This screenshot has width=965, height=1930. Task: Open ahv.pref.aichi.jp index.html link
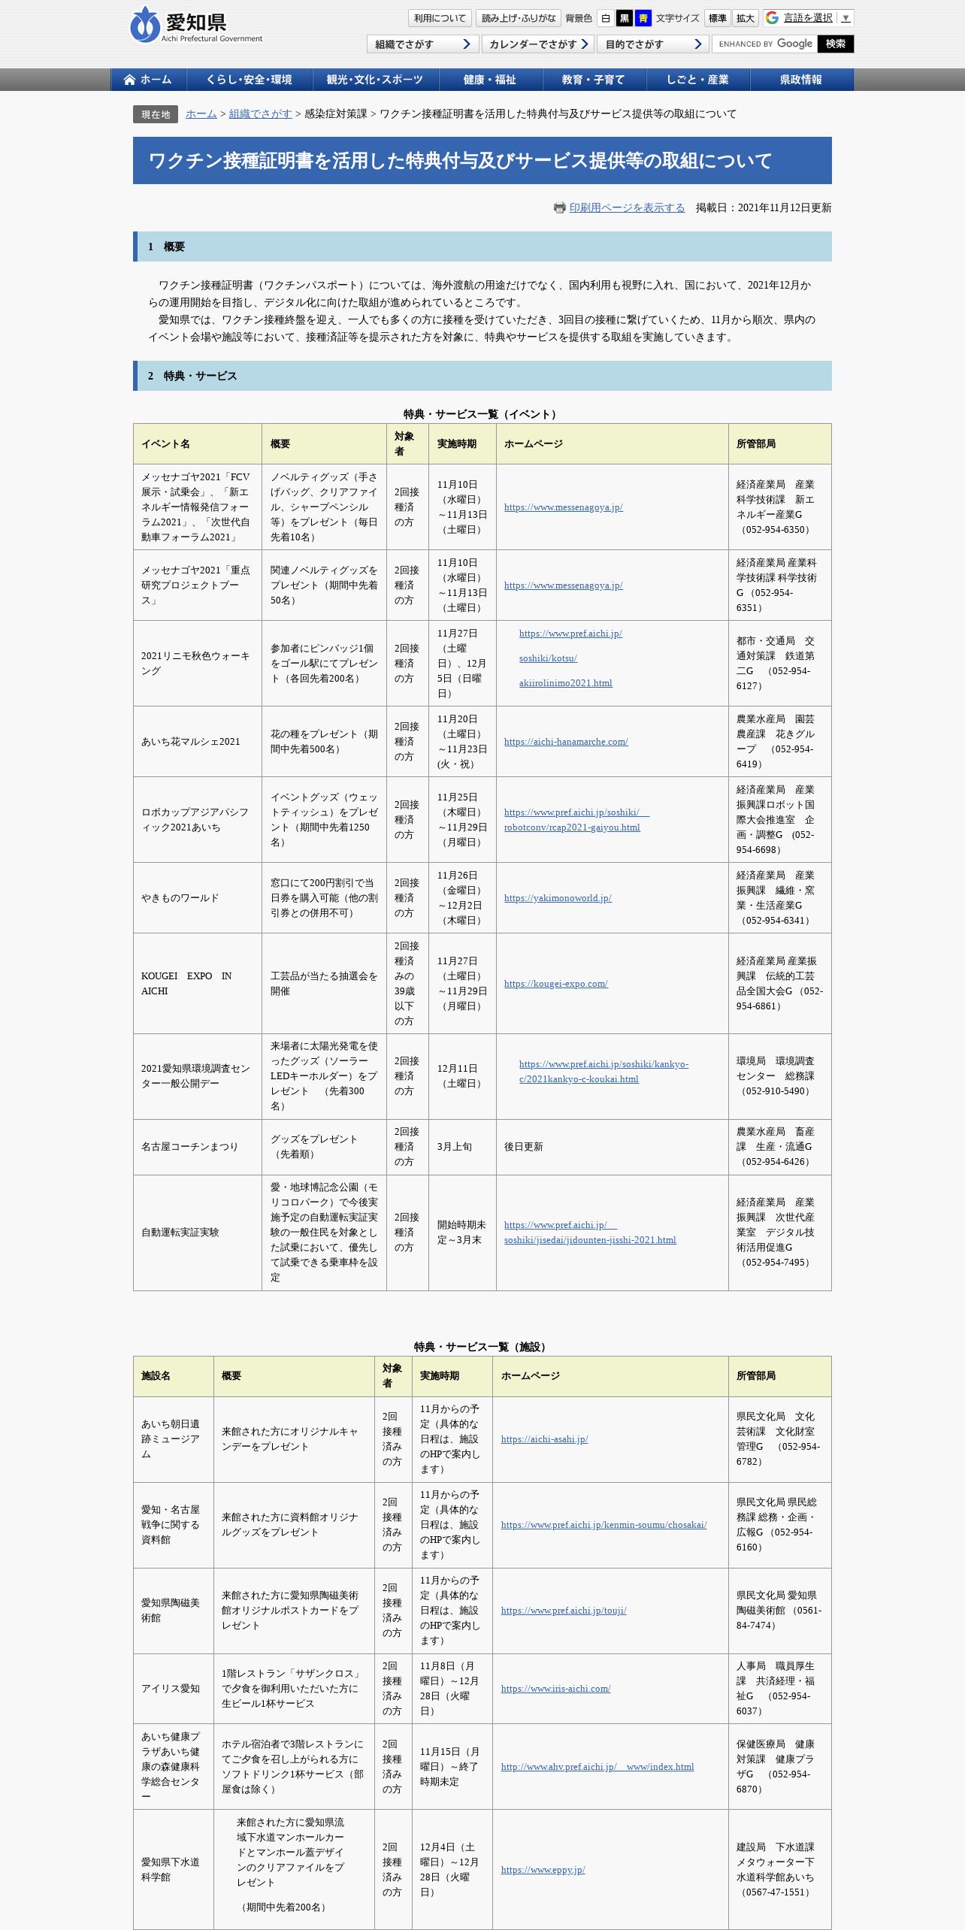(597, 1767)
